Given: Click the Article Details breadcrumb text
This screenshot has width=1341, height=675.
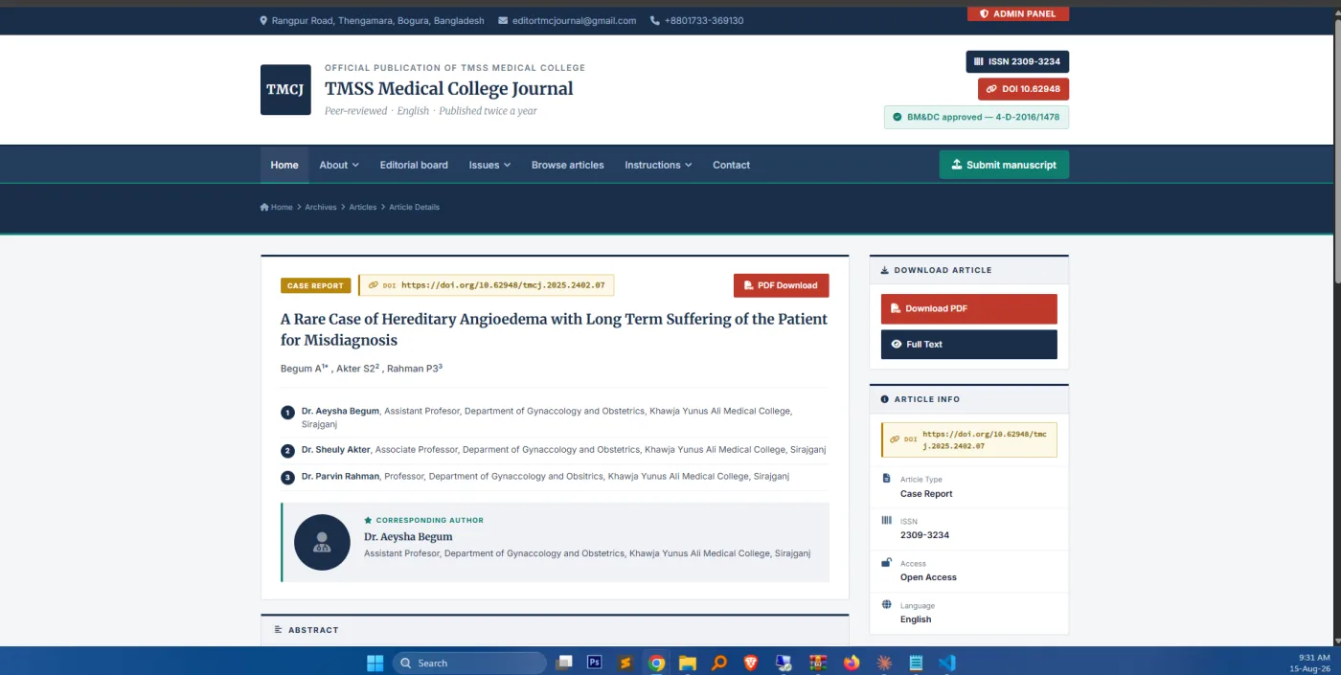Looking at the screenshot, I should (414, 207).
